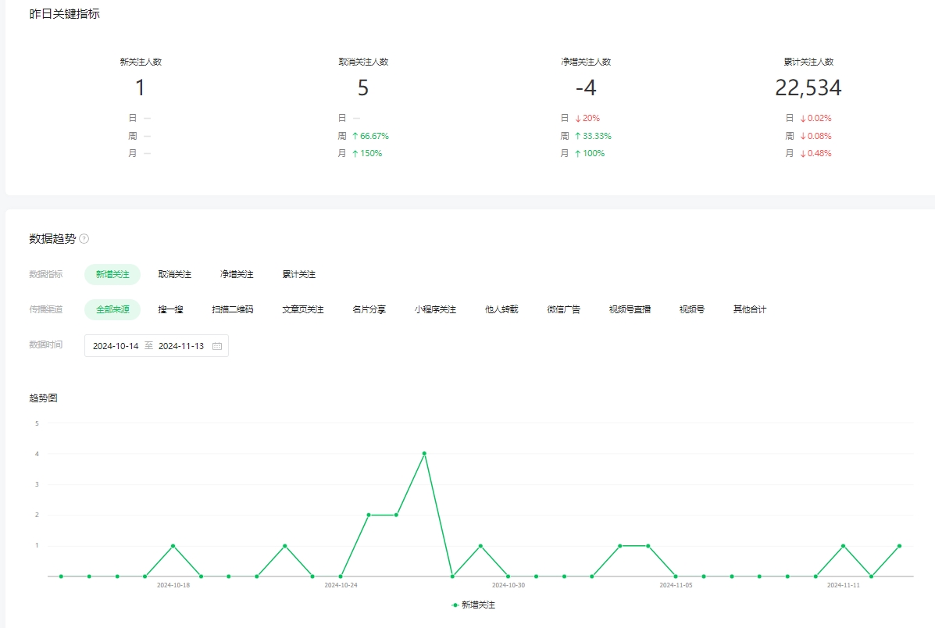Filter by 其他合计 channel
935x628 pixels.
(750, 309)
